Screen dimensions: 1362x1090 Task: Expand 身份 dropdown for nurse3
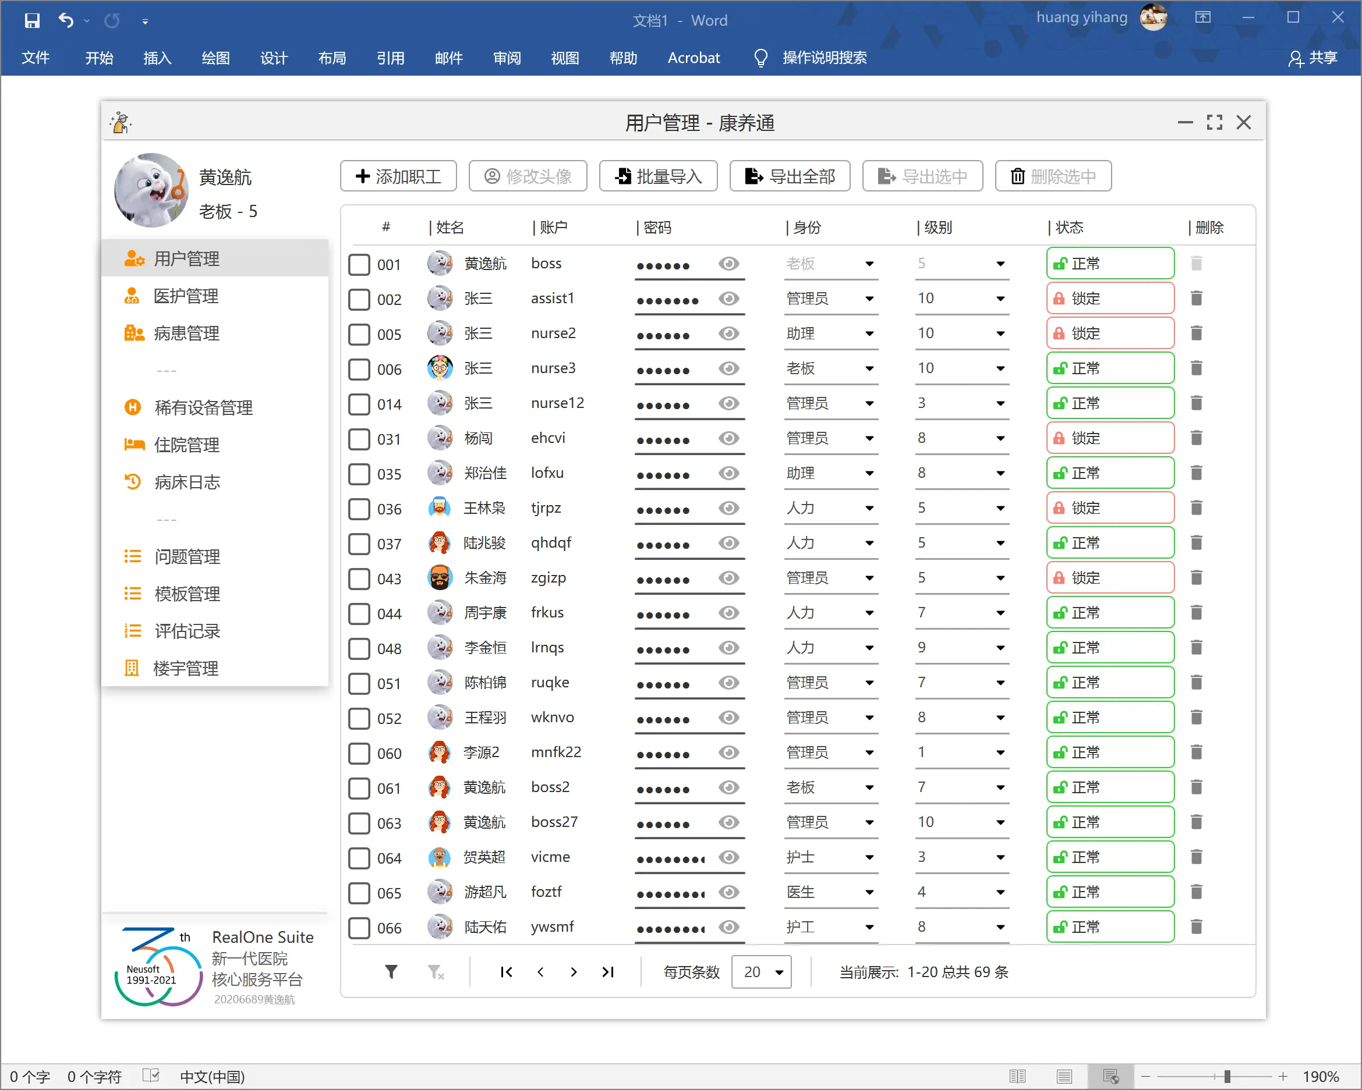[869, 369]
